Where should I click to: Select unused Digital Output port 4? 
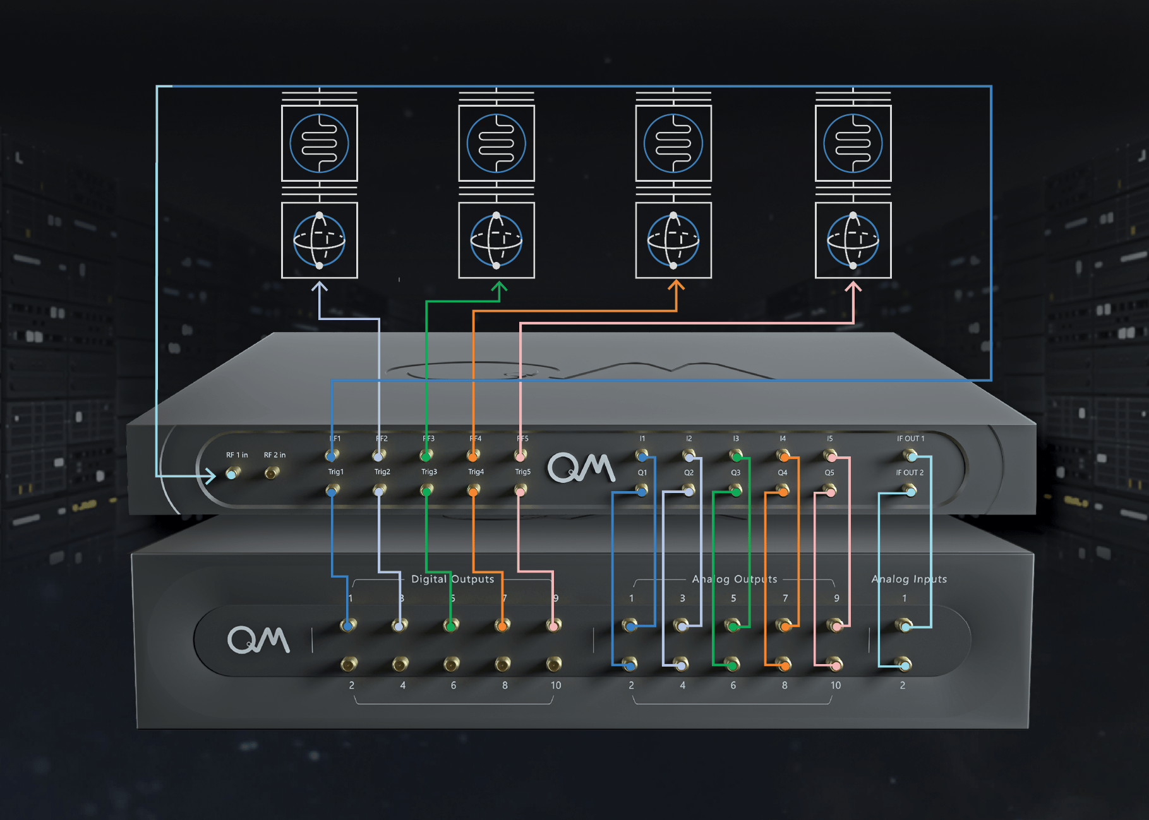click(x=400, y=663)
